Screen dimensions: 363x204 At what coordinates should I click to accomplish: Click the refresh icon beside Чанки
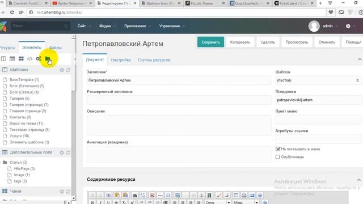[68, 192]
